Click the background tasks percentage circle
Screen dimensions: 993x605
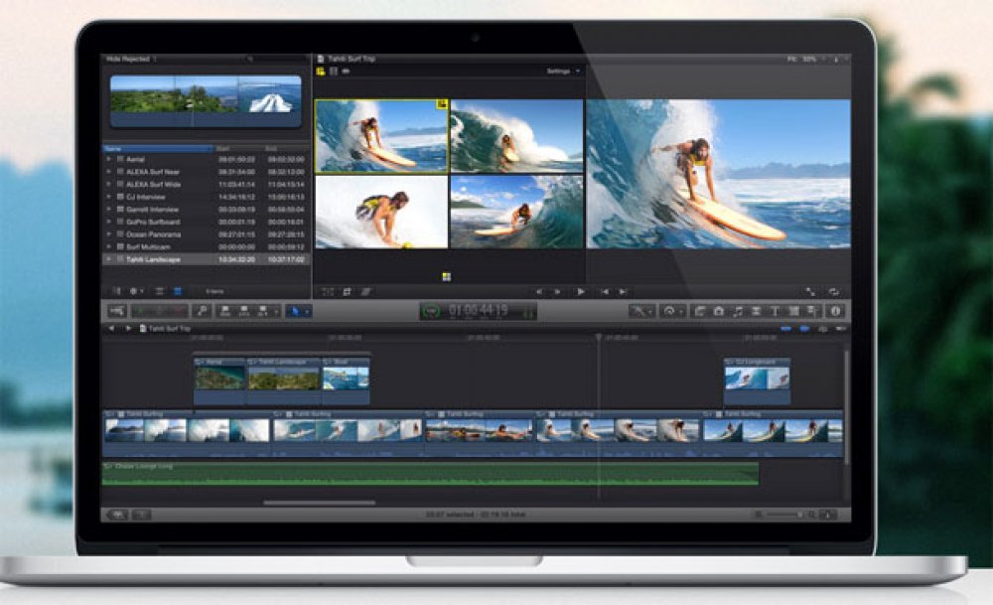click(431, 311)
